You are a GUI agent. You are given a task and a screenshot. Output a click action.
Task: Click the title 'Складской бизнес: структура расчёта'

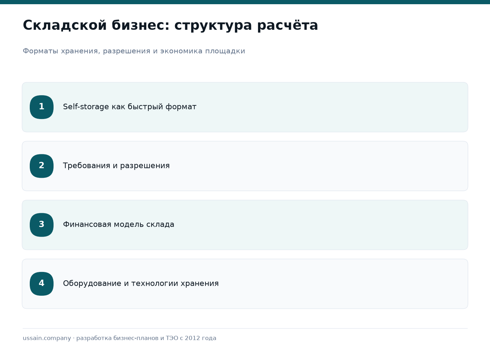[170, 25]
